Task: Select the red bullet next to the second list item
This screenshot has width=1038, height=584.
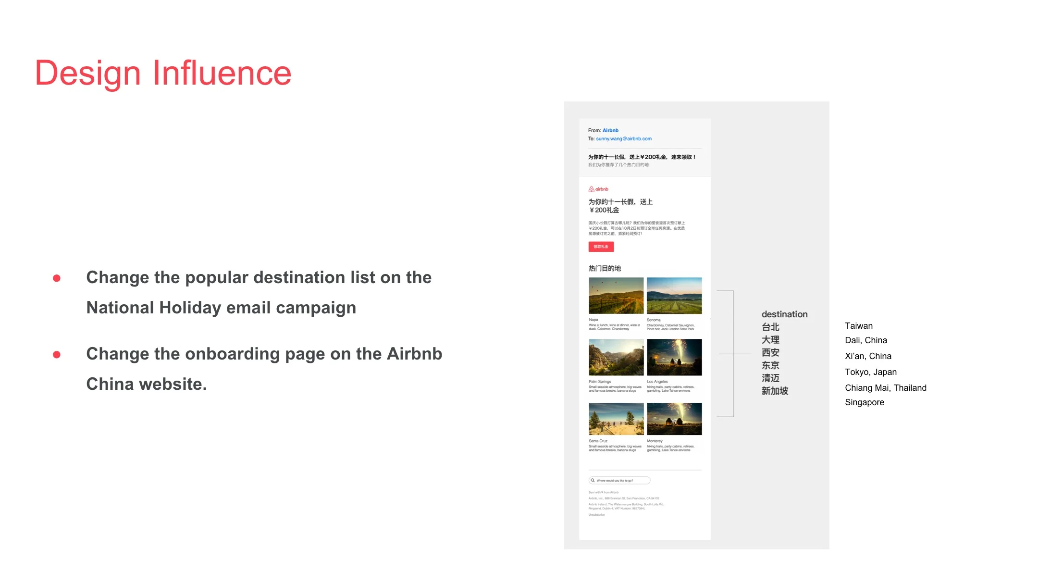Action: click(57, 354)
